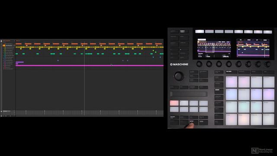Toggle the LOCK button

[x=203, y=81]
